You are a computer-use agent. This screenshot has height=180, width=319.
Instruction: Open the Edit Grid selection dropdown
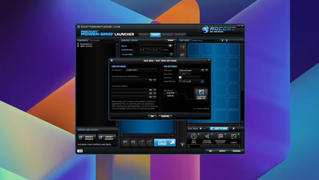tap(217, 41)
